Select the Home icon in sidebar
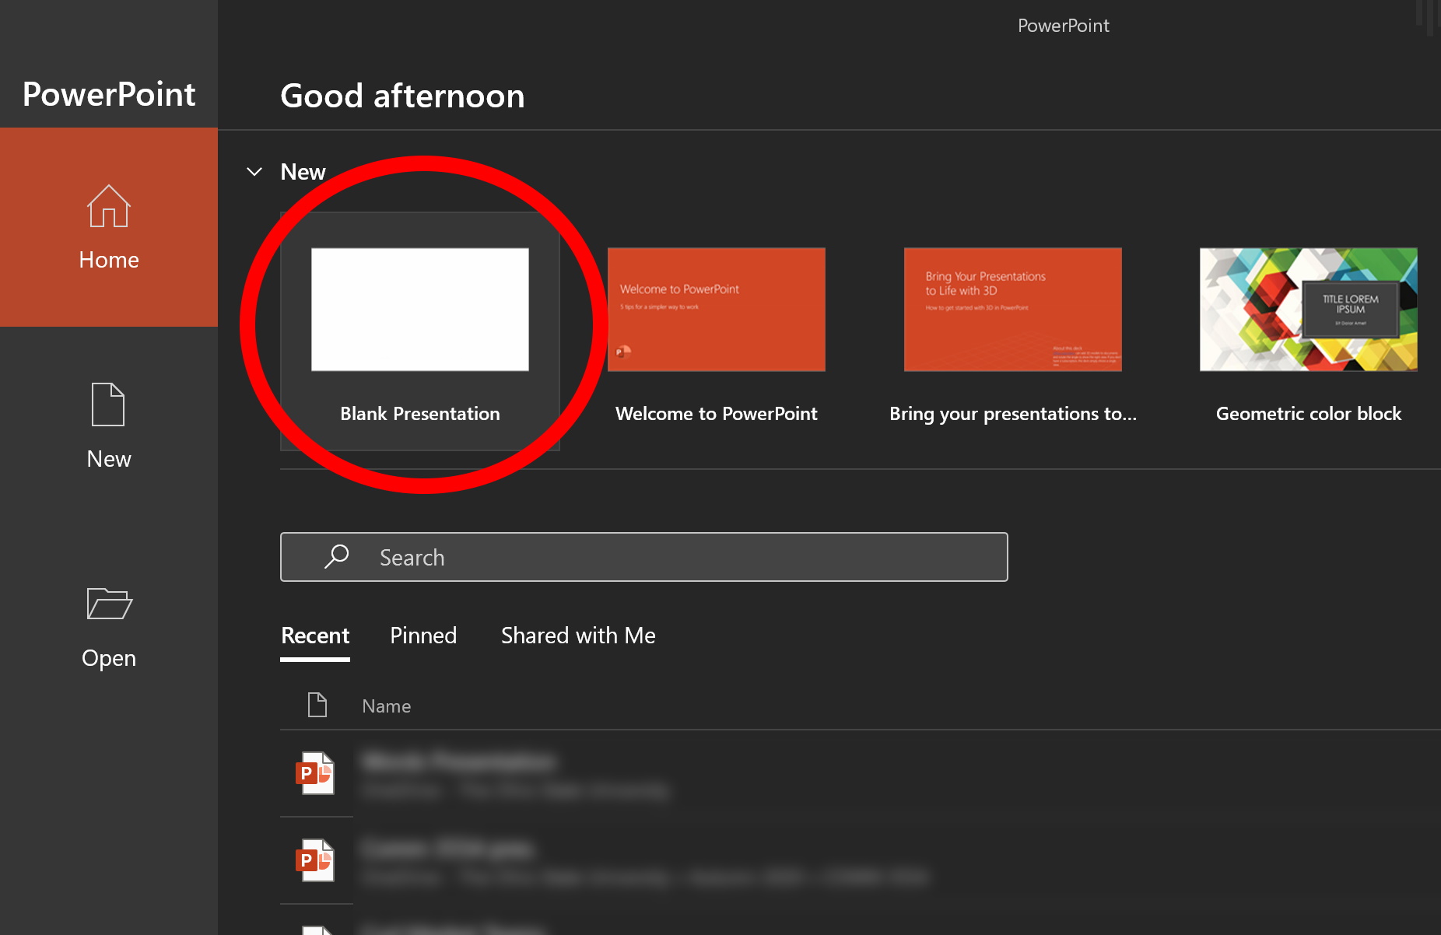 point(108,206)
